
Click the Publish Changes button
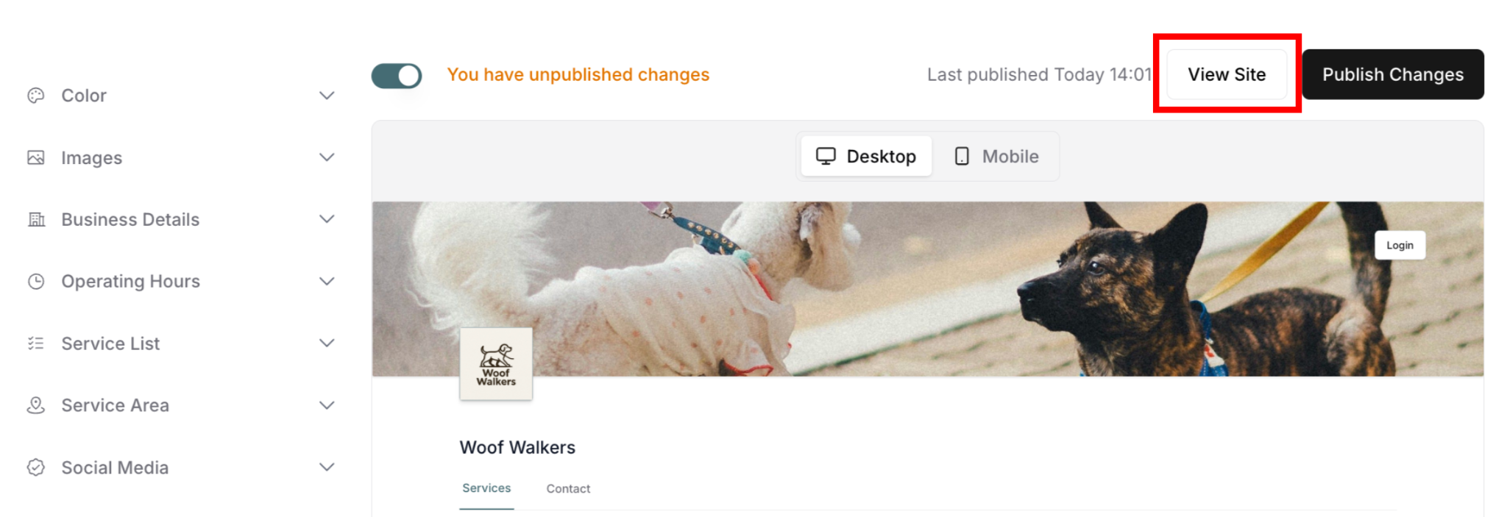pyautogui.click(x=1393, y=74)
